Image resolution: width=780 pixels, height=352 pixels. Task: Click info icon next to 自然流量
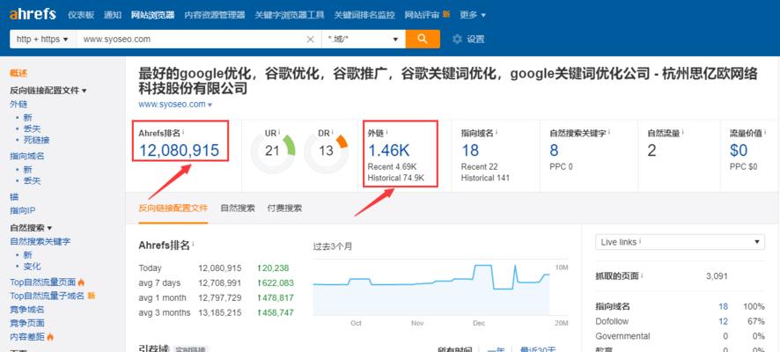pyautogui.click(x=682, y=132)
